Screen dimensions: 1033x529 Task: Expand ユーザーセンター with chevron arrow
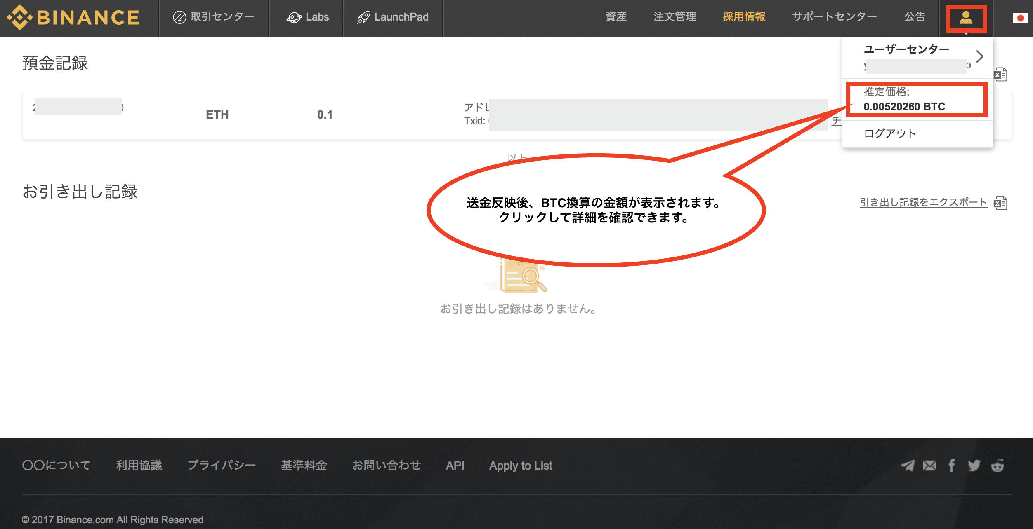(x=980, y=56)
